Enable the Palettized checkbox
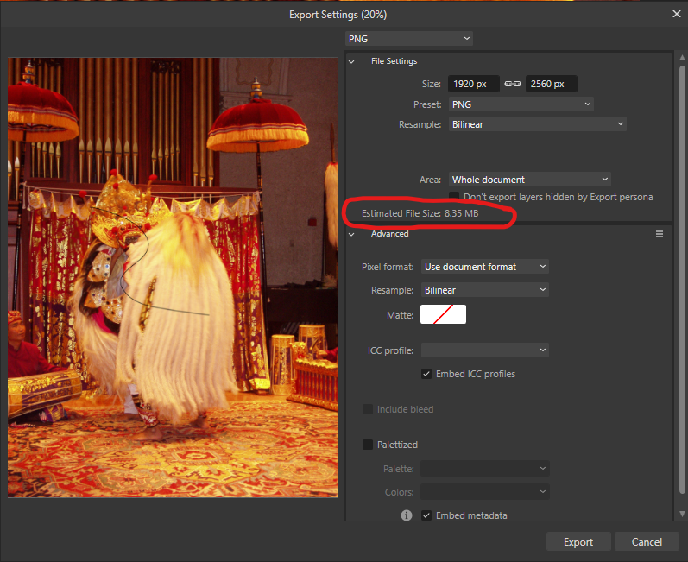The width and height of the screenshot is (688, 562). (x=369, y=445)
